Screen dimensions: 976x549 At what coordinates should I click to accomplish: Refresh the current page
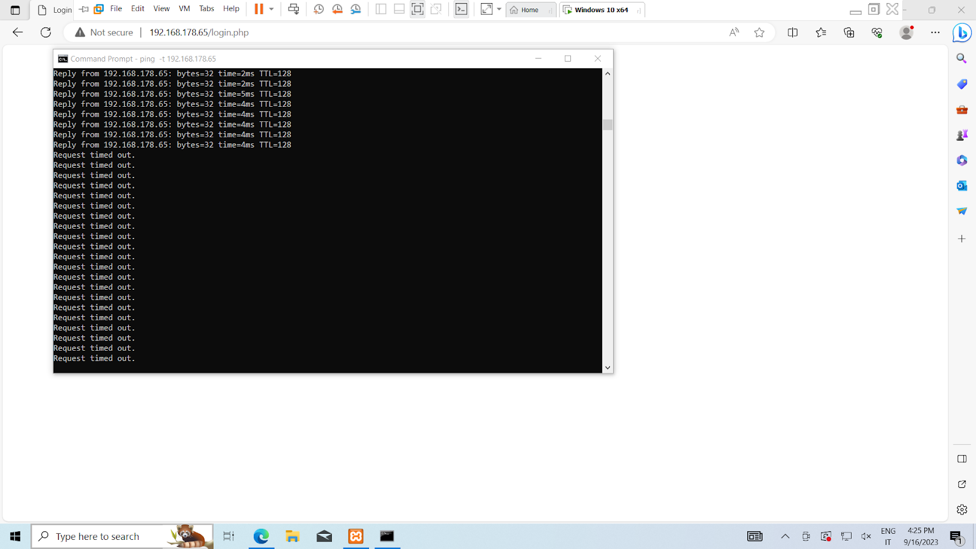46,32
